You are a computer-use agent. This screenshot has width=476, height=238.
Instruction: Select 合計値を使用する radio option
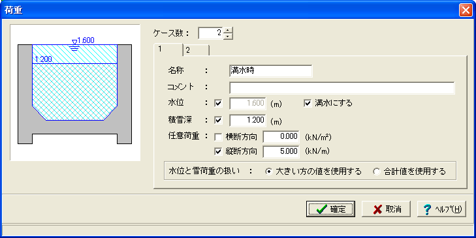tap(377, 172)
